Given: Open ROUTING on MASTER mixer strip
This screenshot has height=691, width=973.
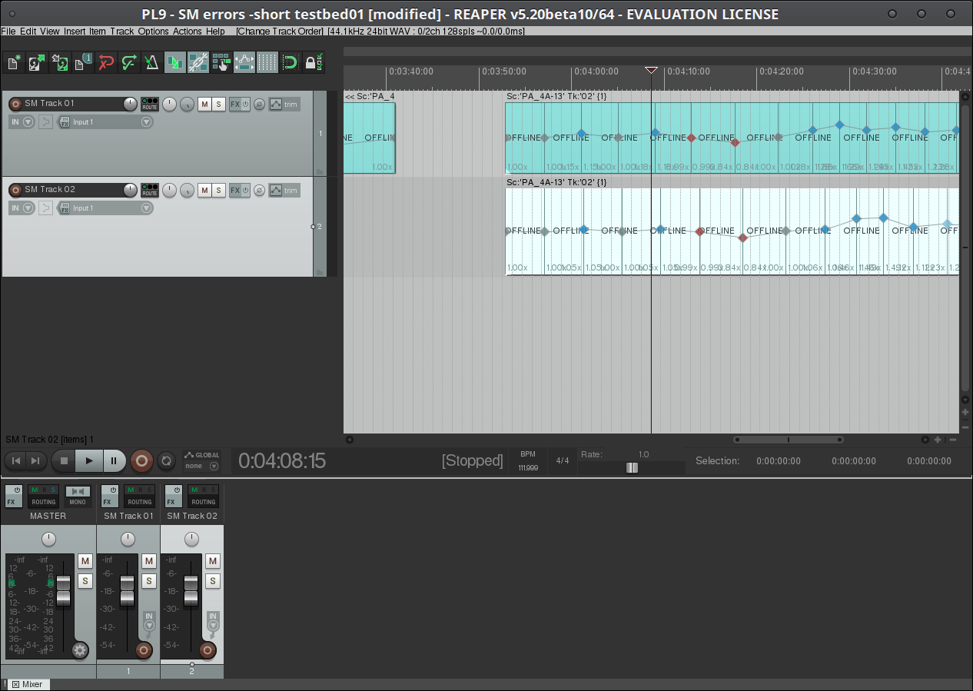Looking at the screenshot, I should click(43, 495).
